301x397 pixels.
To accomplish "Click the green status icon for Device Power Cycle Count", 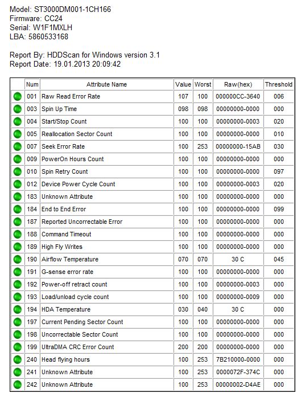I will pyautogui.click(x=18, y=185).
